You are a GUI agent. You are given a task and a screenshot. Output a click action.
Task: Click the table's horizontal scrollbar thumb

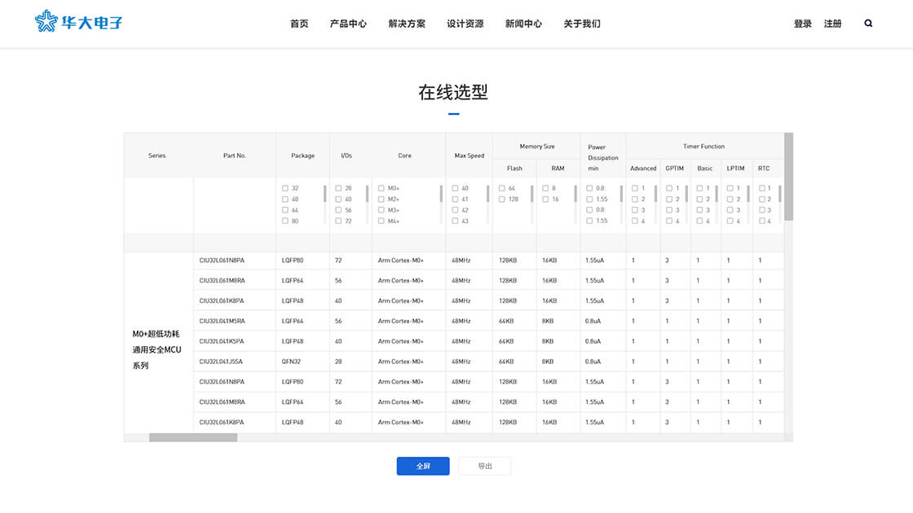click(193, 437)
